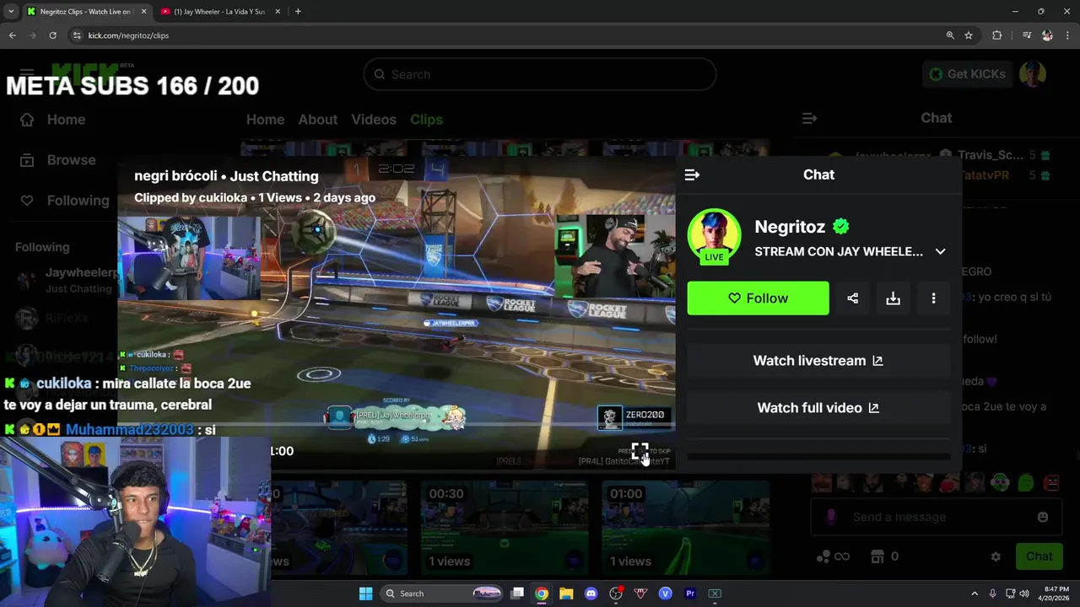Click the Get KICKs button
Screen dimensions: 1080x607
[967, 74]
